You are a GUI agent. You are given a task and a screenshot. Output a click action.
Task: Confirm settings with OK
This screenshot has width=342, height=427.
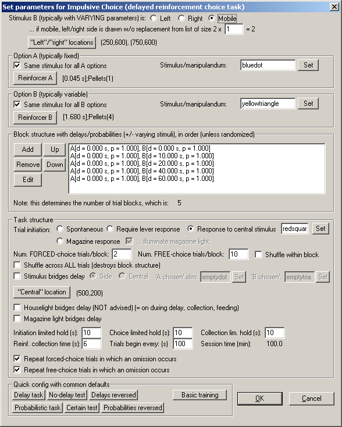point(260,398)
